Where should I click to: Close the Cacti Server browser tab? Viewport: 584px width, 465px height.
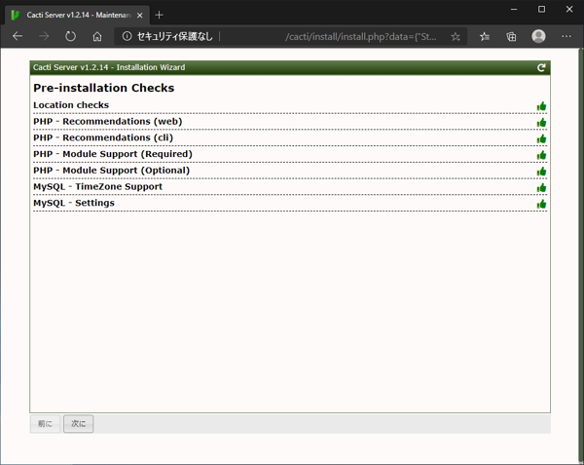coord(139,16)
